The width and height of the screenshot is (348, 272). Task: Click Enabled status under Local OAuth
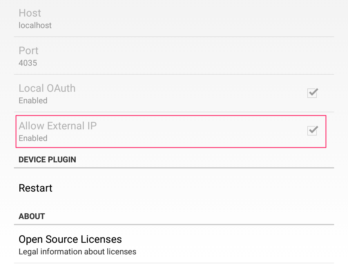(x=33, y=101)
